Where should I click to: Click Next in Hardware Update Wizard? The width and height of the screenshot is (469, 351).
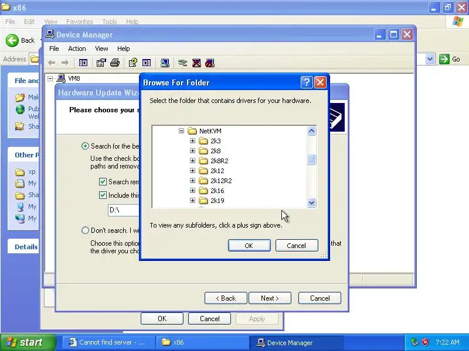[x=270, y=298]
